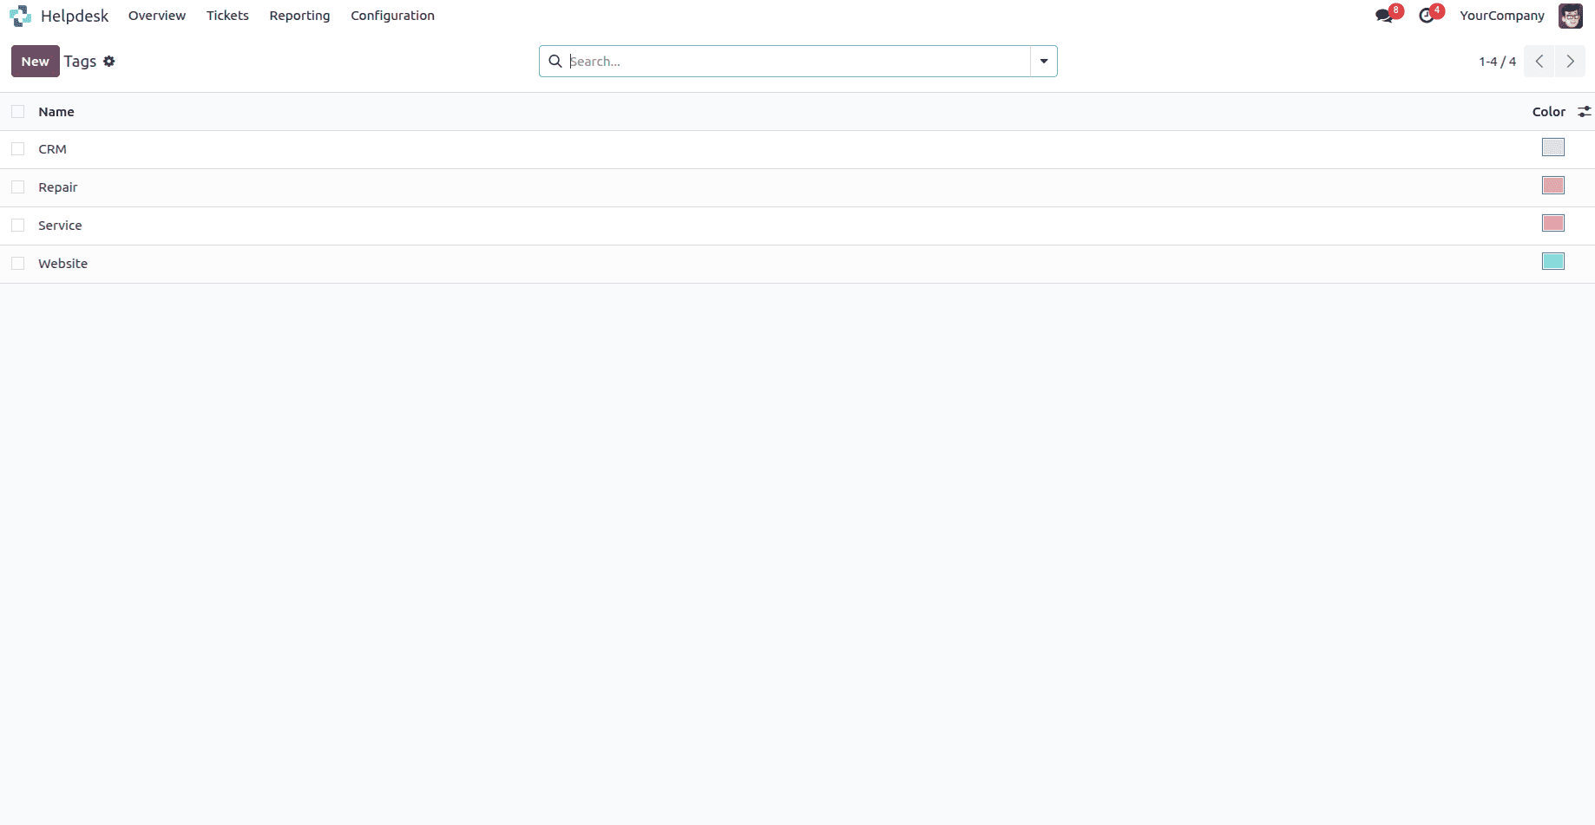Tick the Service tag checkbox
Image resolution: width=1595 pixels, height=825 pixels.
click(x=18, y=226)
